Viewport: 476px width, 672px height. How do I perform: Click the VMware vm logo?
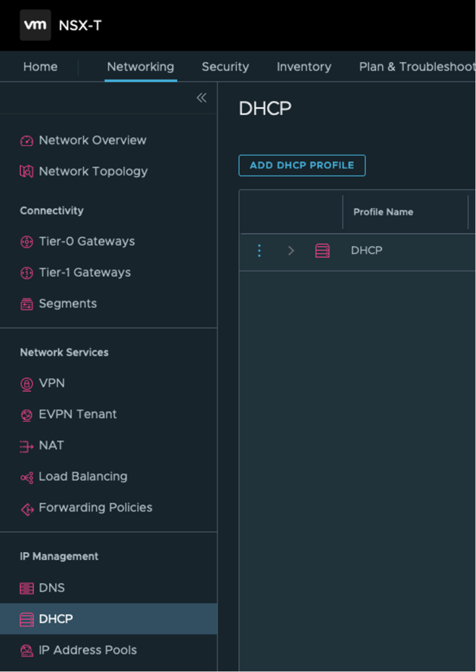click(35, 25)
